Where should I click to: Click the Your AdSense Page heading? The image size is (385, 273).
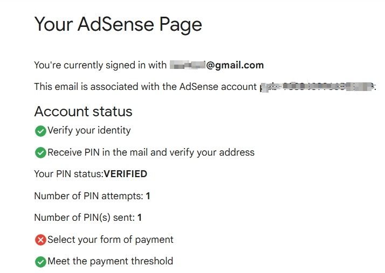point(118,24)
